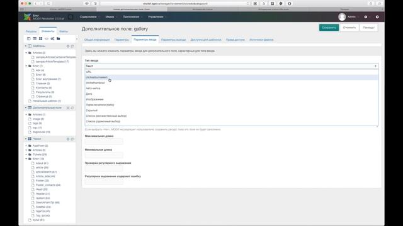Open the Footer (32) chunk in tree
This screenshot has height=226, width=403.
click(42, 181)
